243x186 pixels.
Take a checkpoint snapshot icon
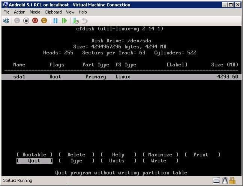[76, 21]
